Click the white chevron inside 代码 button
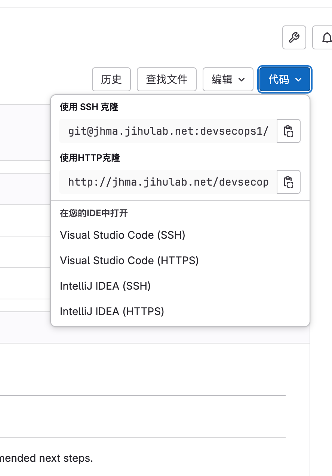The width and height of the screenshot is (332, 476). 298,79
